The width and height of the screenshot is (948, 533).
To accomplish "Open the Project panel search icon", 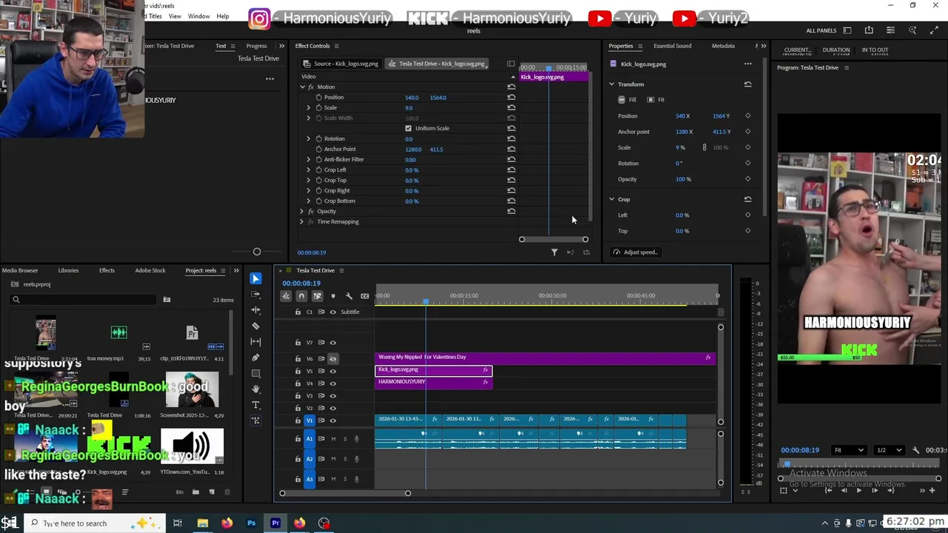I will pos(16,300).
